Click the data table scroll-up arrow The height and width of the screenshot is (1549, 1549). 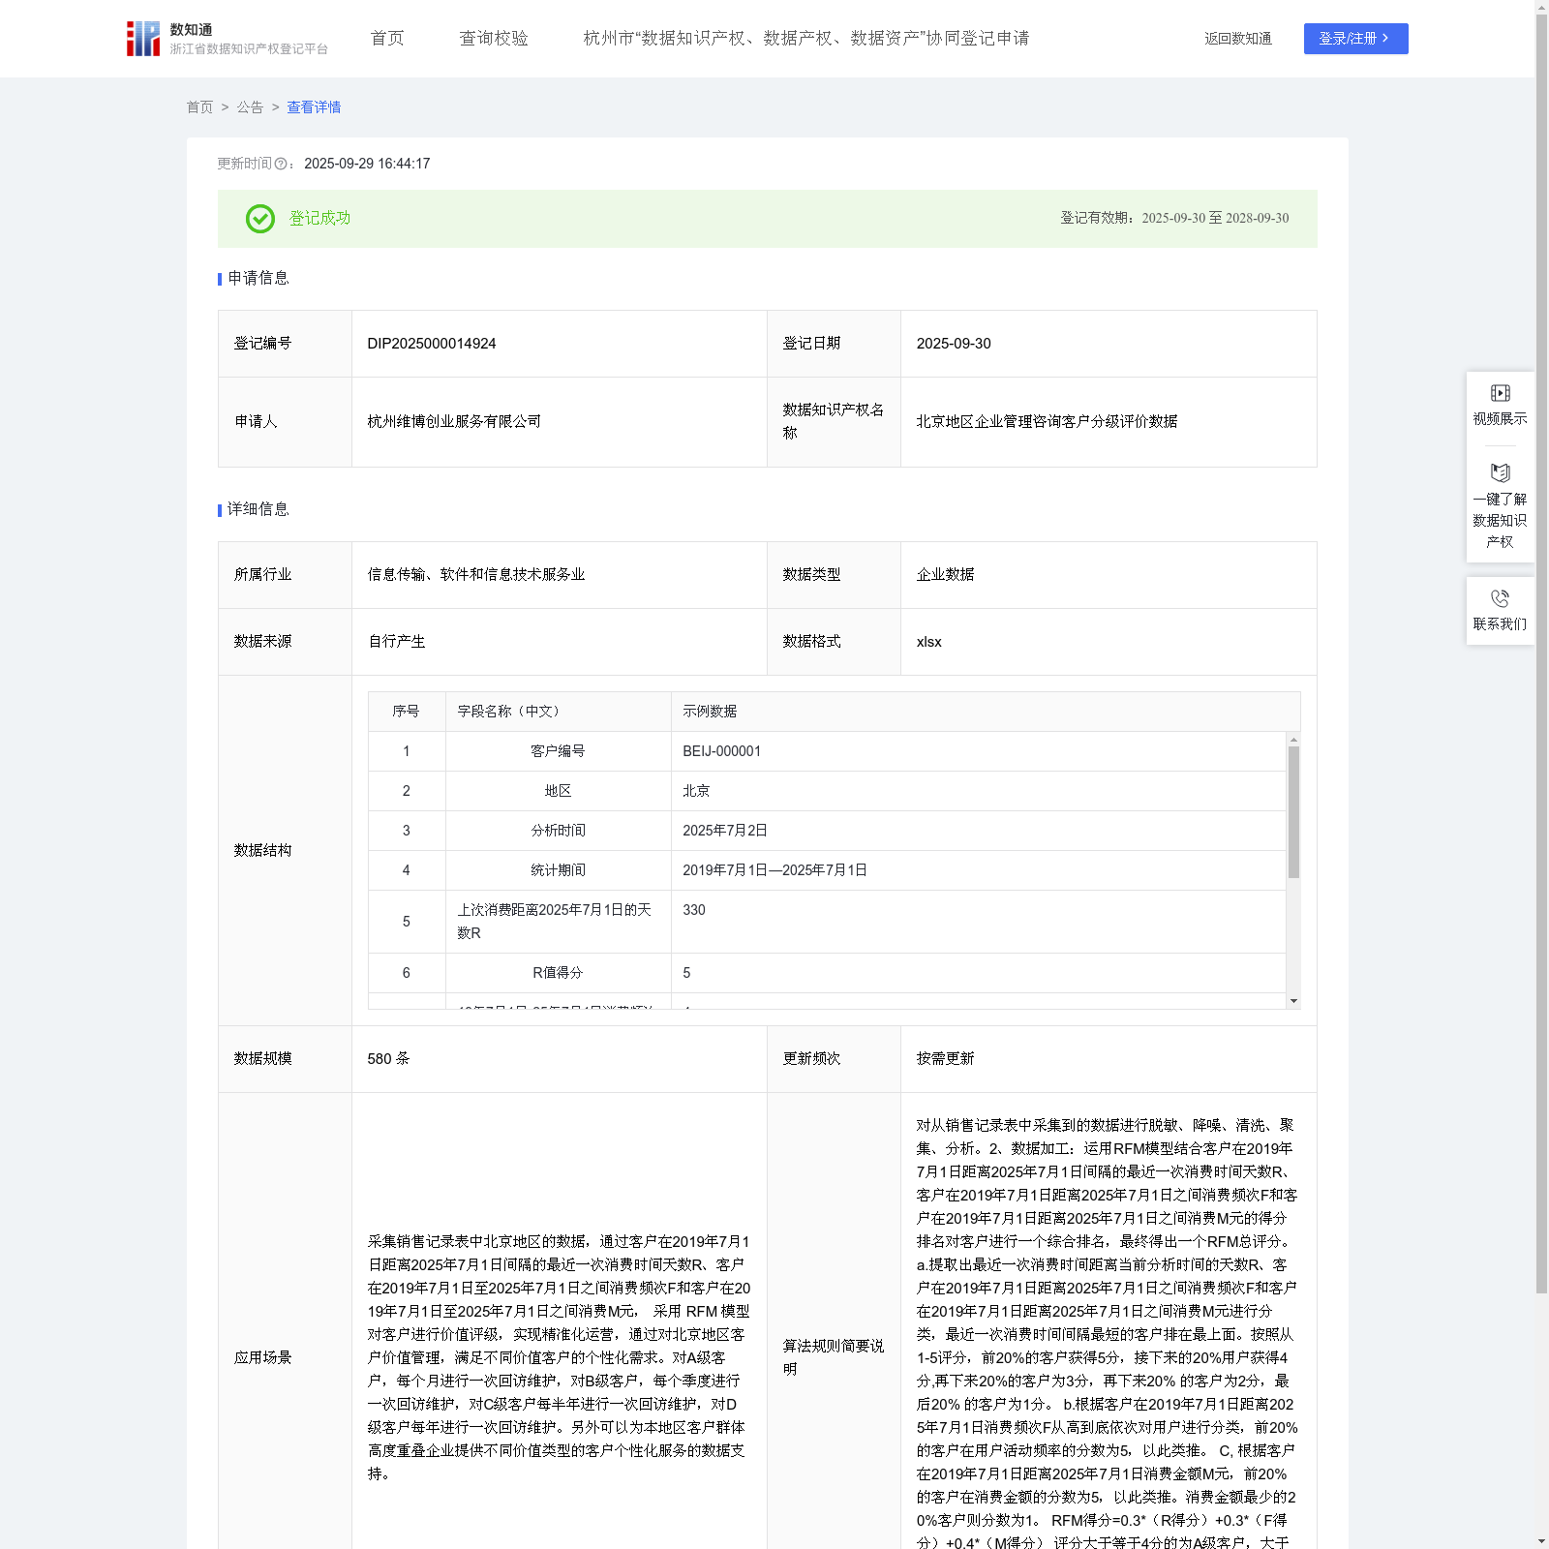point(1293,740)
